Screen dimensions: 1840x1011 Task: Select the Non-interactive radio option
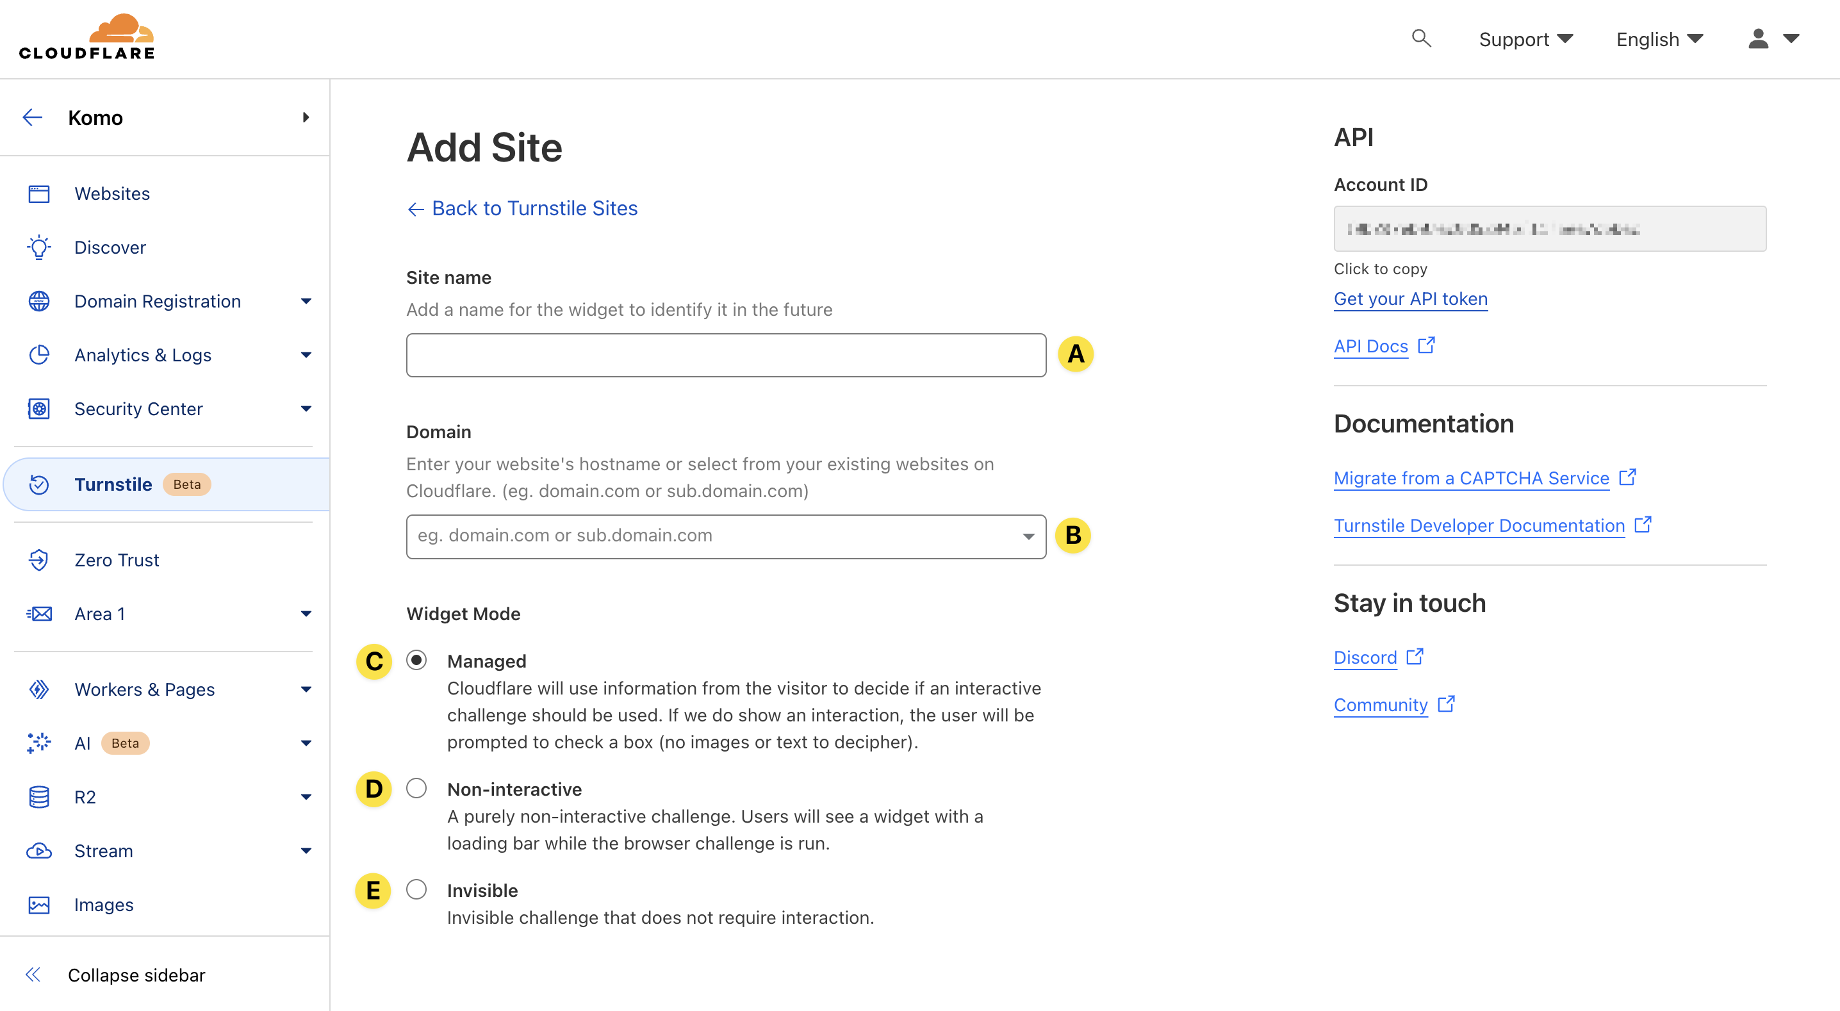point(416,788)
